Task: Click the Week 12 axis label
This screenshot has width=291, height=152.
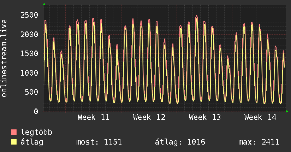Action: 149,117
